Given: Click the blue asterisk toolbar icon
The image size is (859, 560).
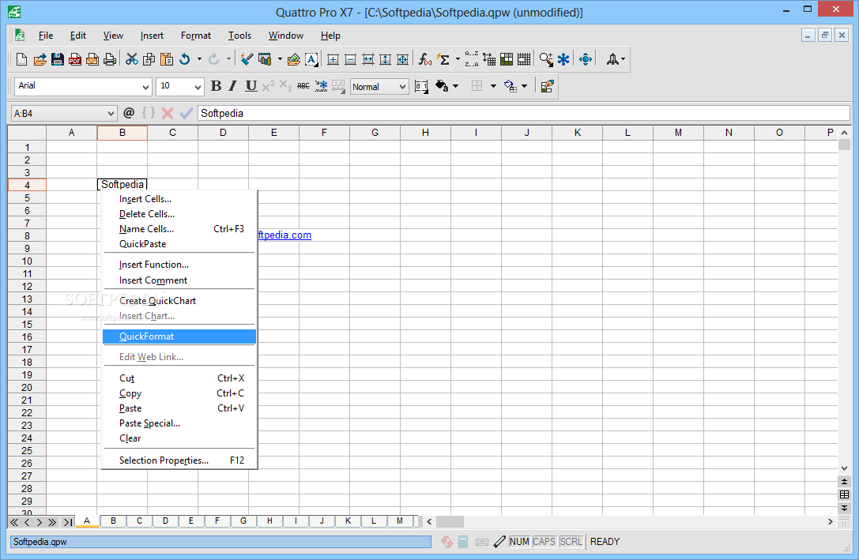Looking at the screenshot, I should [563, 59].
